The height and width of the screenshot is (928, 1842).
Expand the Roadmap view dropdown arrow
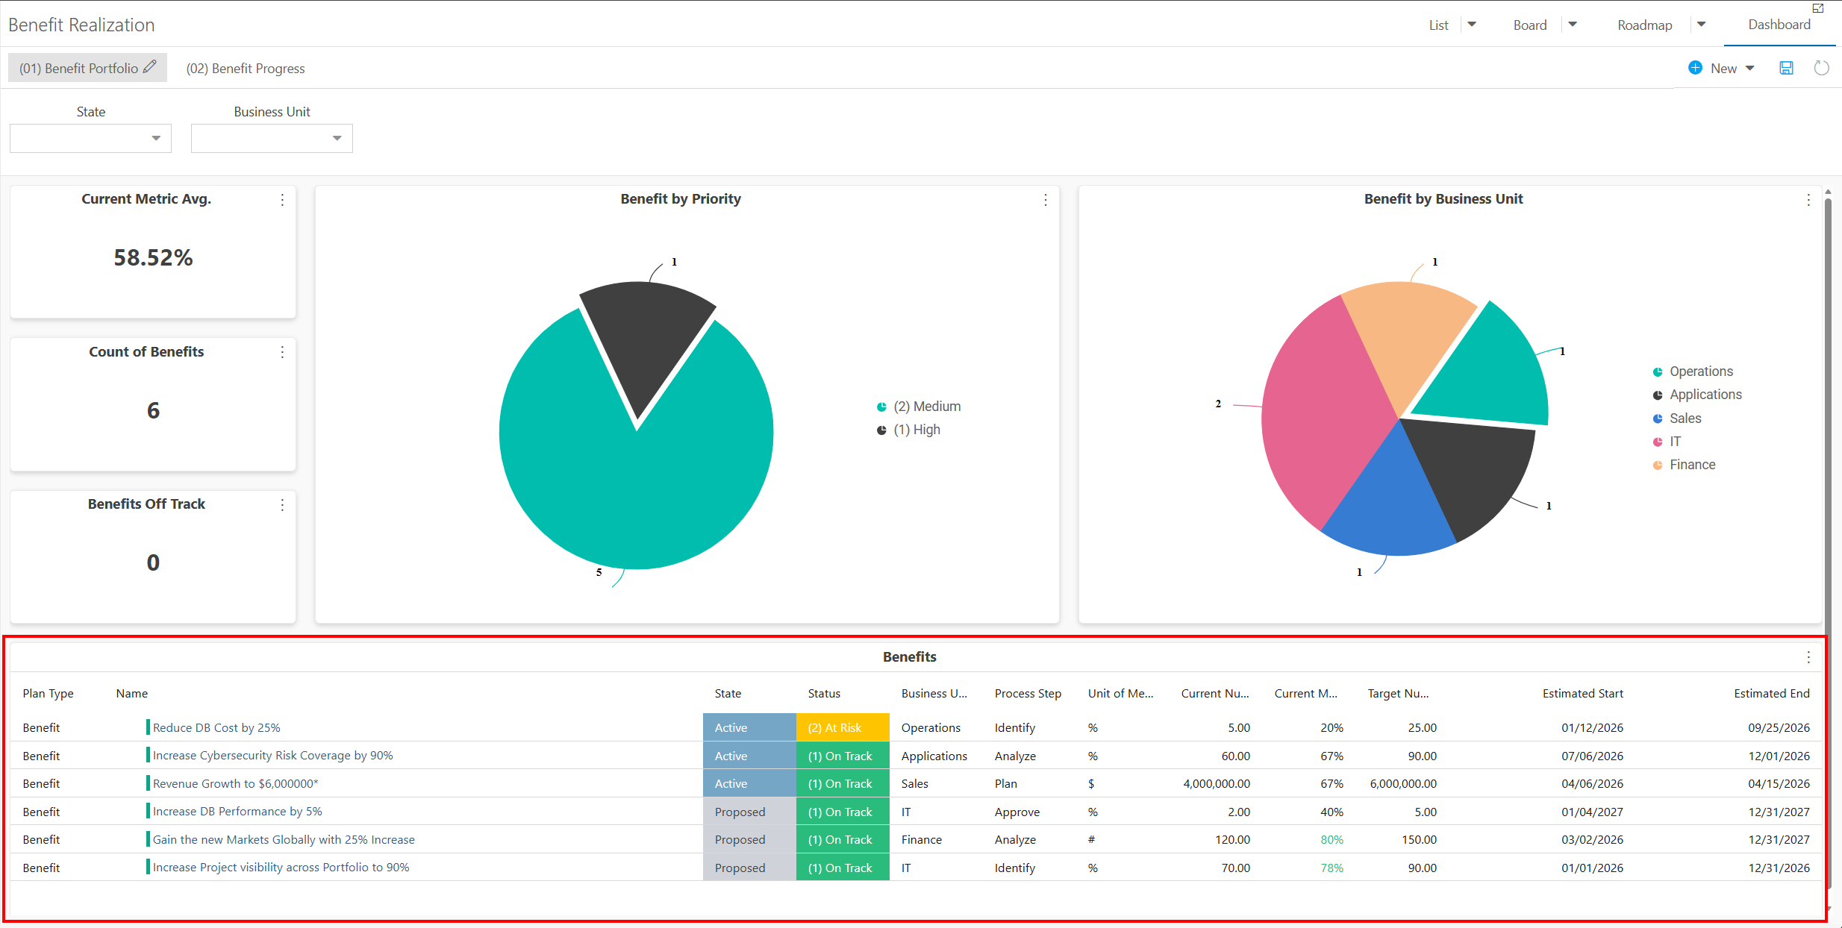click(1702, 25)
